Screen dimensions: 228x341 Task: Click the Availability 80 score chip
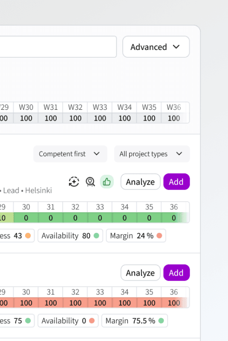70,235
